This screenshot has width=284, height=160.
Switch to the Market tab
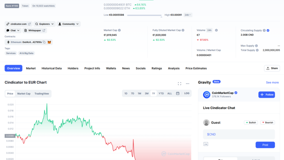(x=31, y=68)
